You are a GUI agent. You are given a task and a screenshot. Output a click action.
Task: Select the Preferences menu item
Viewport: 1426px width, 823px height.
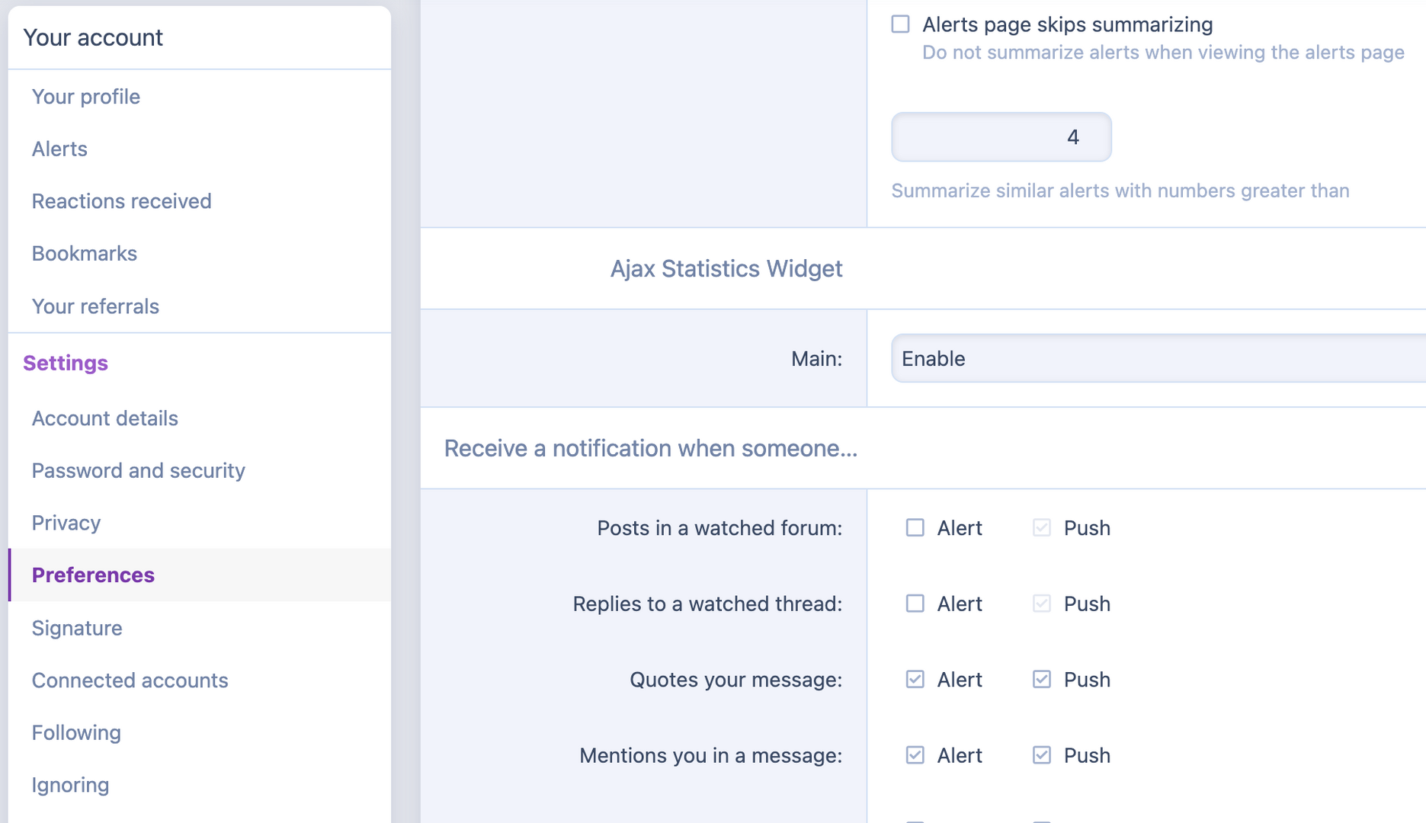tap(200, 575)
